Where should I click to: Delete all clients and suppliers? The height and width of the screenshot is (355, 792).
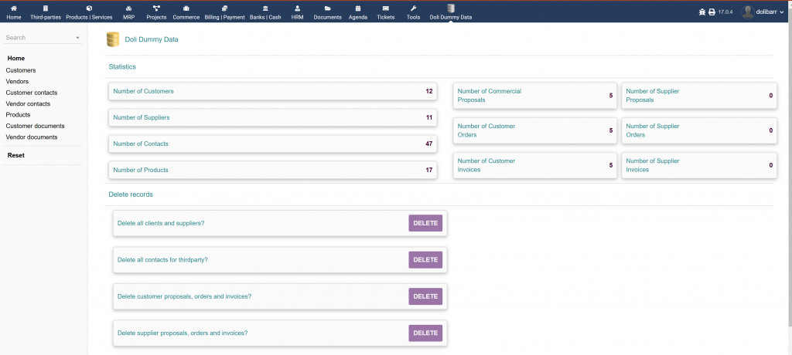click(425, 223)
